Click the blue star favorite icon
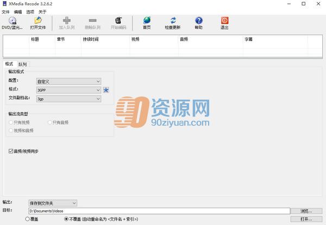This screenshot has width=326, height=225. tap(106, 90)
